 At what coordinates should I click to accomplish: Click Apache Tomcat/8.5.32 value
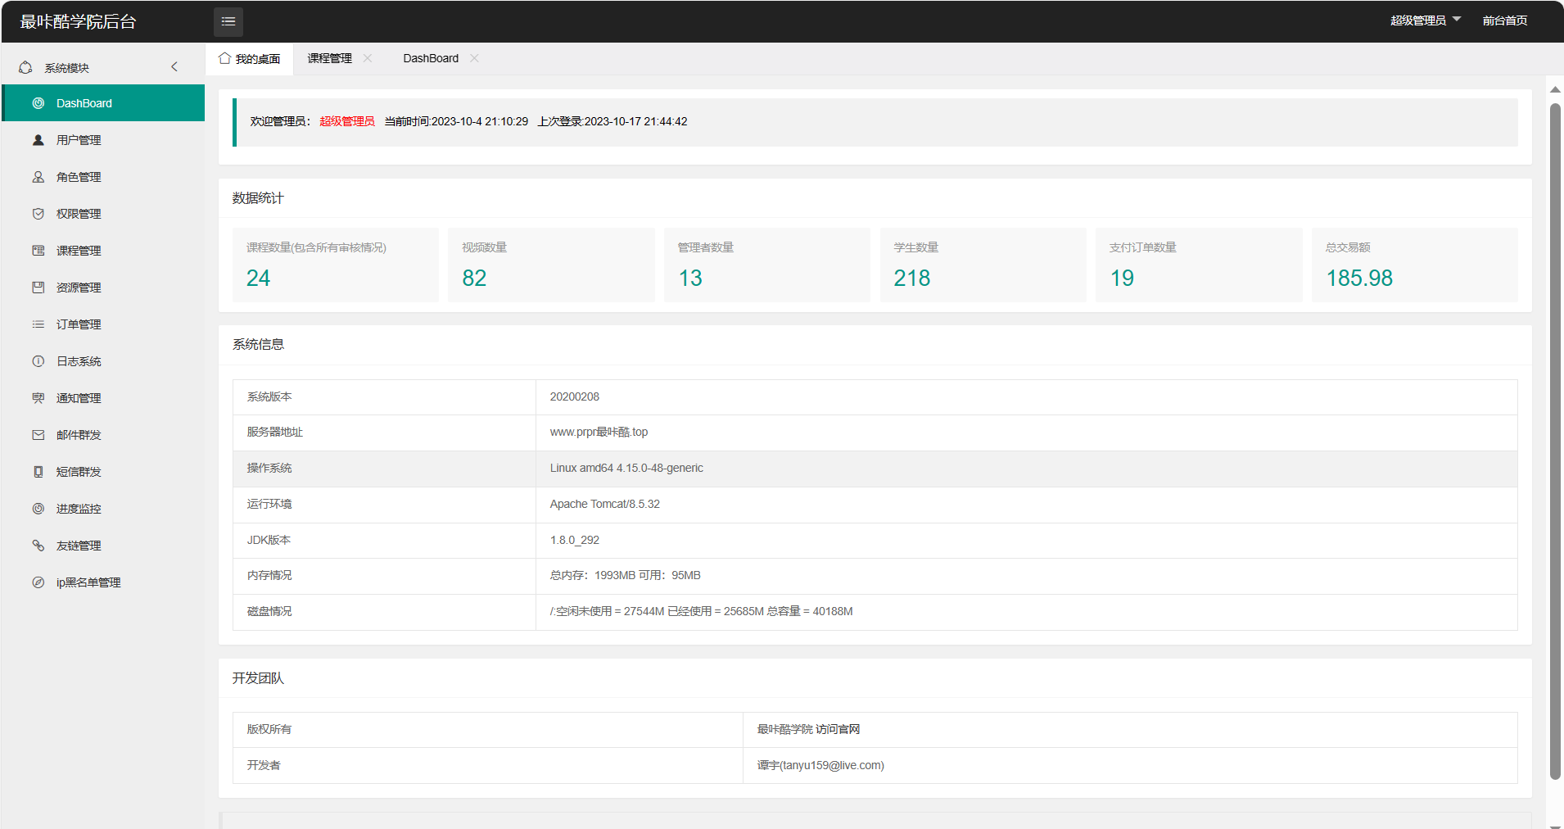[x=605, y=504]
